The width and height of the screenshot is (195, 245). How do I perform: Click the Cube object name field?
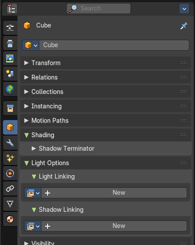114,45
